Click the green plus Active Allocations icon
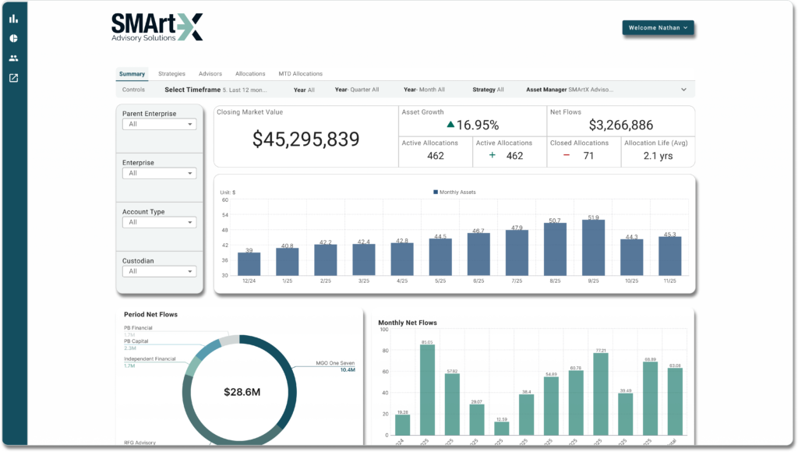 pyautogui.click(x=492, y=156)
